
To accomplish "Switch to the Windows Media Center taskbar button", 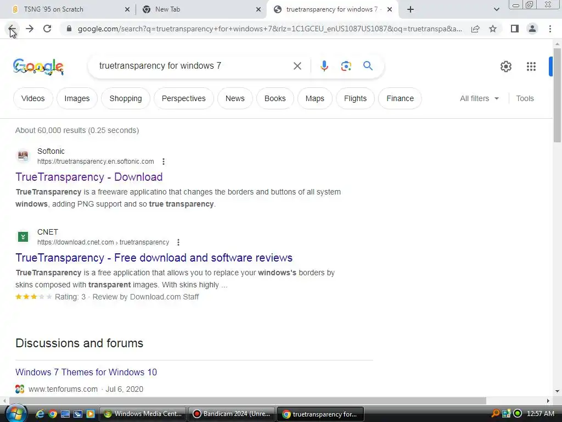I will [143, 414].
